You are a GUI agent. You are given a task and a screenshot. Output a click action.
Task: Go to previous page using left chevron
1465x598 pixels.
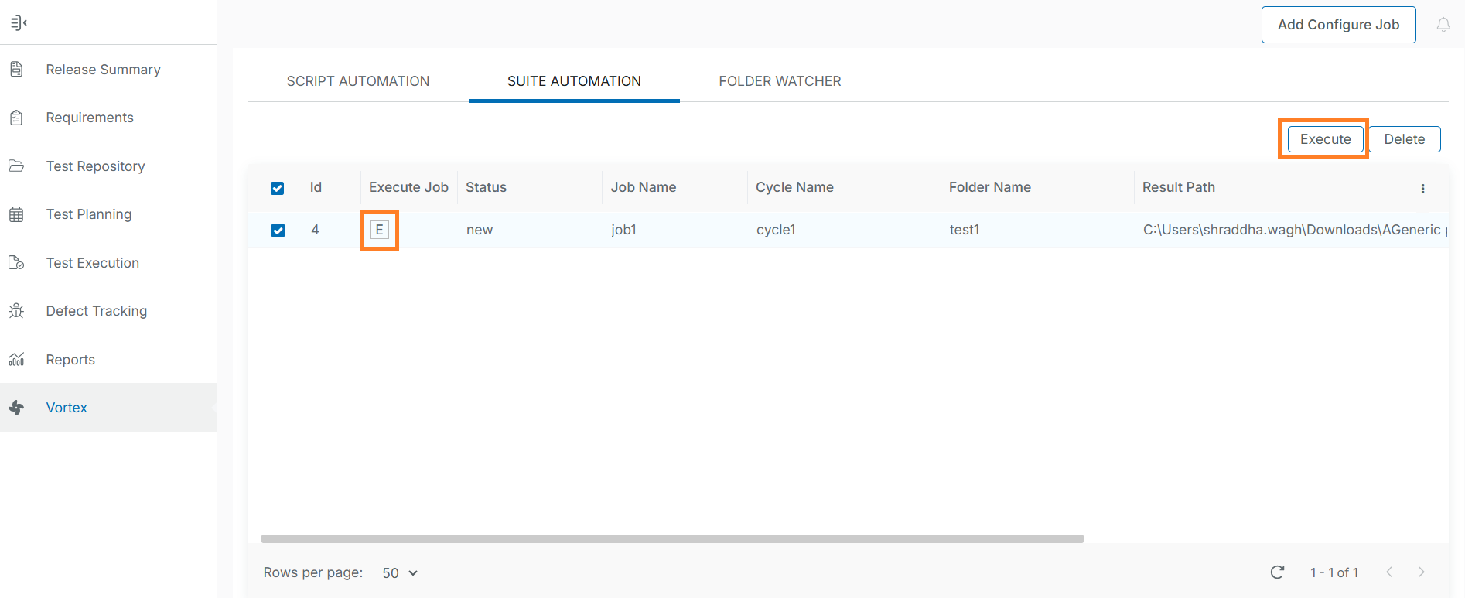[1389, 572]
